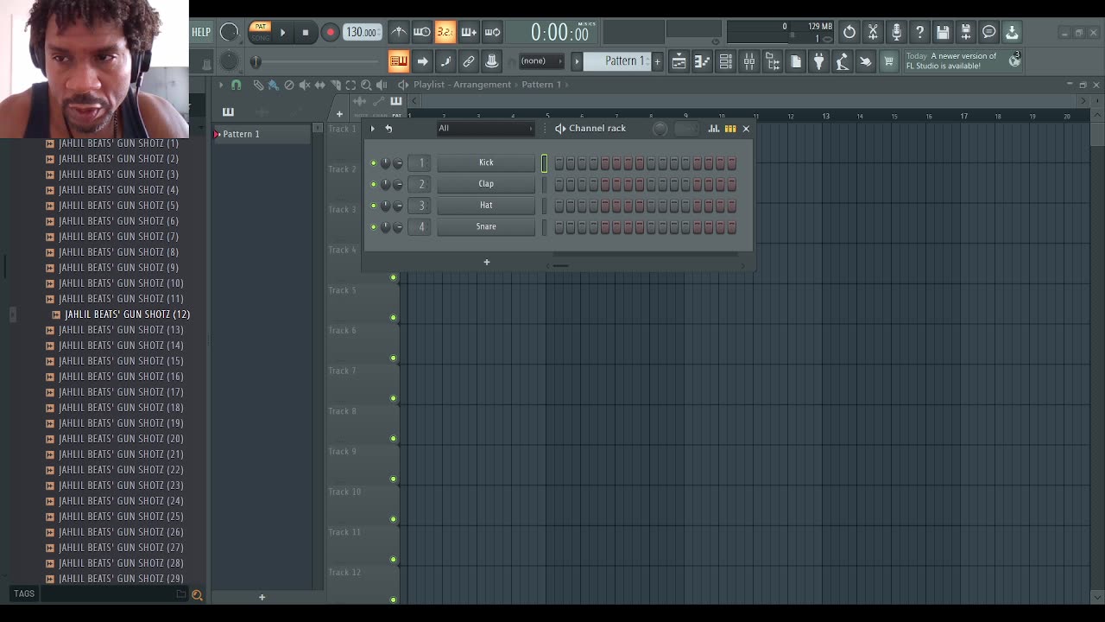Select the Playlist draw pencil tool
The width and height of the screenshot is (1105, 622).
(258, 85)
